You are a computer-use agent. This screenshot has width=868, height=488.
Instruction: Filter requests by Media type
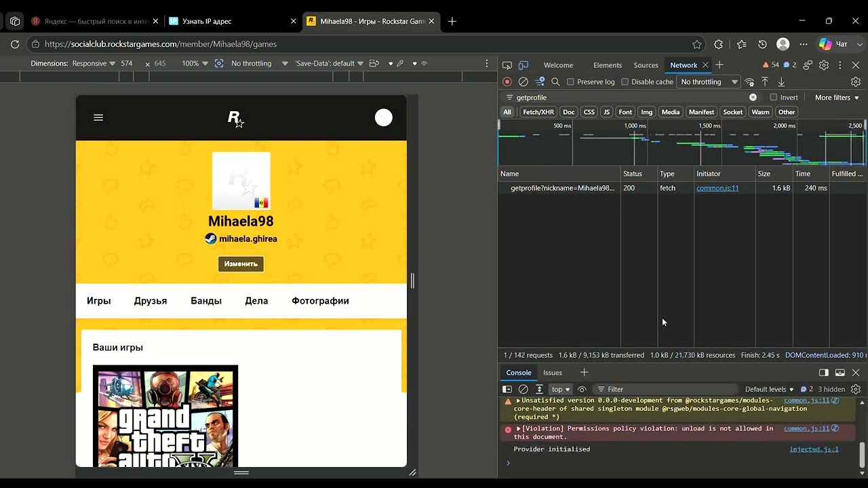click(671, 112)
